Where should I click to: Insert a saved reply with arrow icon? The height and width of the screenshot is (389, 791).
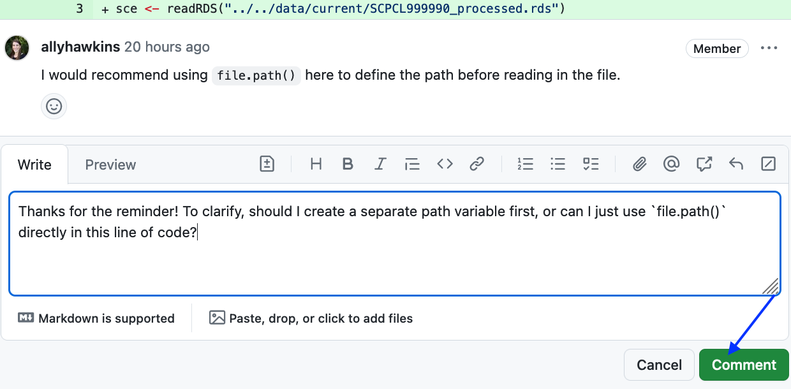tap(736, 164)
